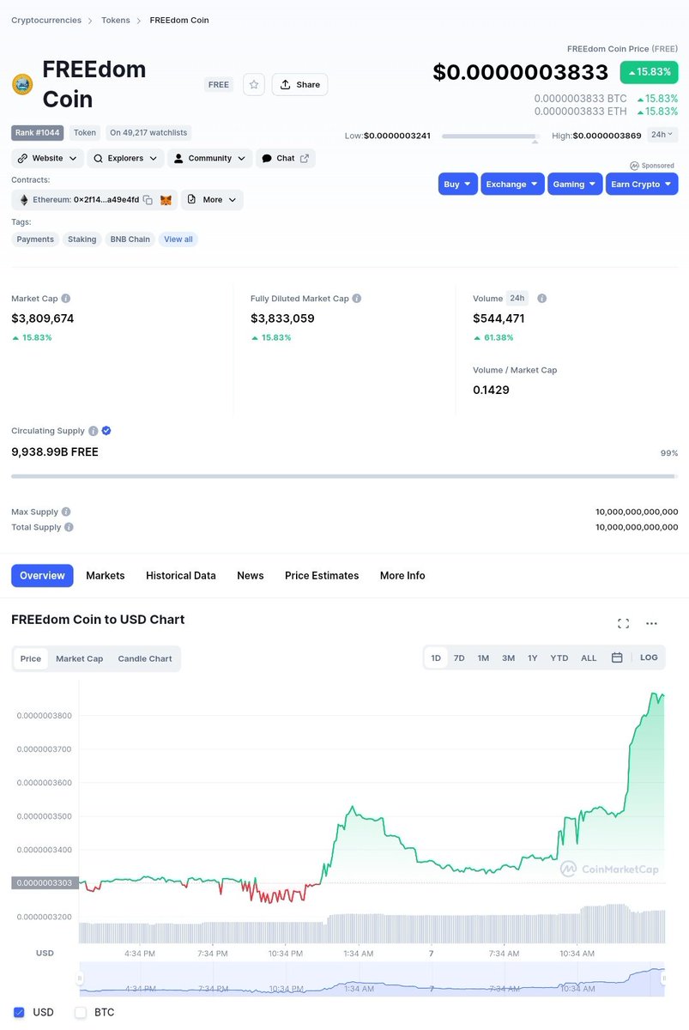The width and height of the screenshot is (689, 1030).
Task: Select the ALL chart range
Action: tap(589, 657)
